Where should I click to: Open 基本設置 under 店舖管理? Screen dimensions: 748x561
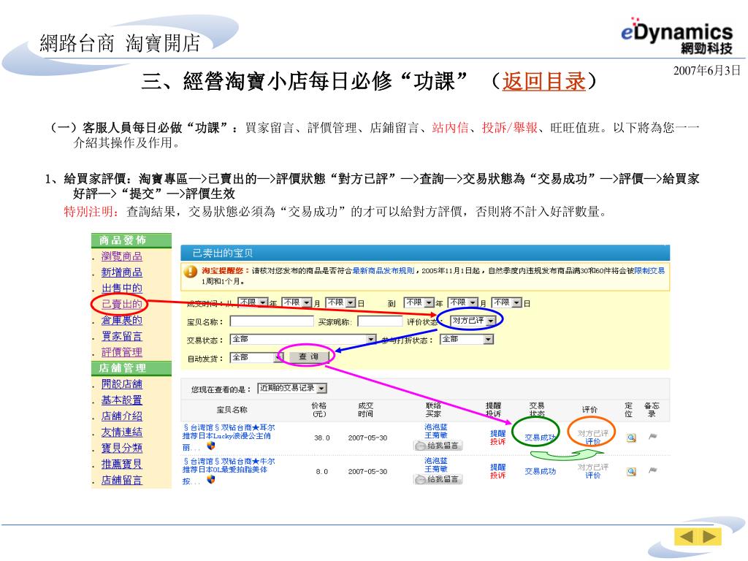(122, 400)
